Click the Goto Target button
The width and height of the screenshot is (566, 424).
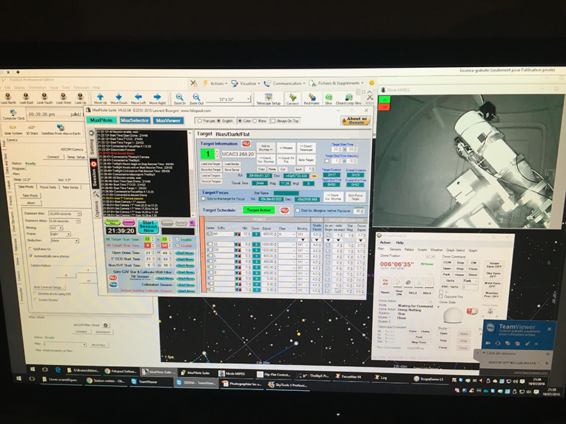pos(306,160)
